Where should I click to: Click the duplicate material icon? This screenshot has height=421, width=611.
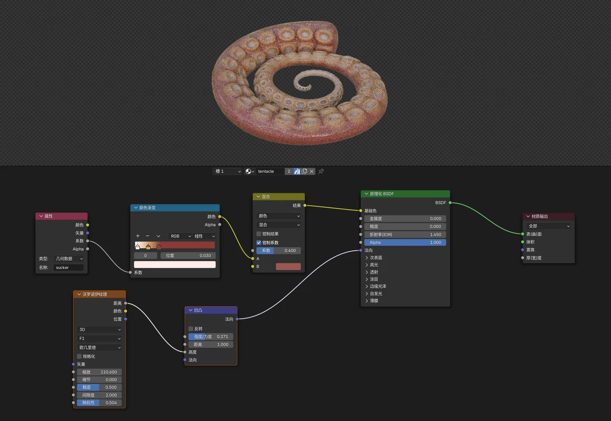click(x=304, y=171)
